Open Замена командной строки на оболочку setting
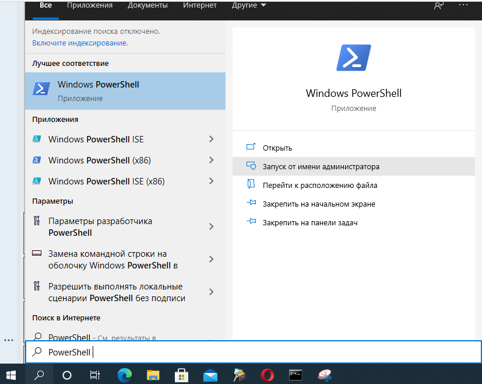This screenshot has width=482, height=384. (x=125, y=259)
